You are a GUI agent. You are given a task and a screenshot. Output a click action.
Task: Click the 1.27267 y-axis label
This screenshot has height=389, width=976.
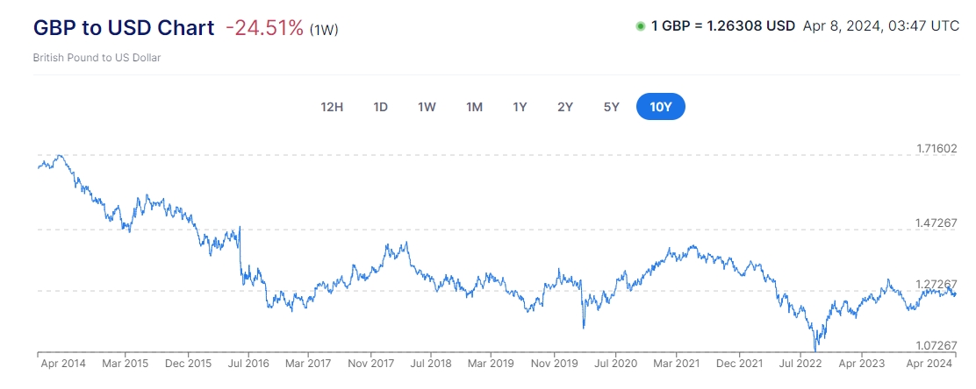click(934, 285)
